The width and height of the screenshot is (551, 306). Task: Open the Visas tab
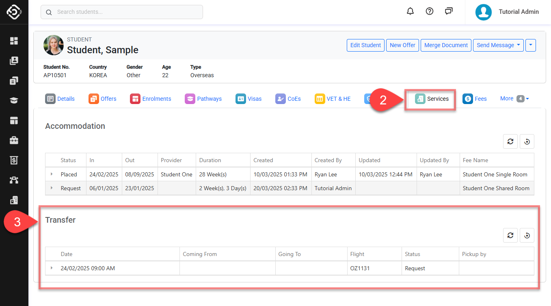pos(248,99)
